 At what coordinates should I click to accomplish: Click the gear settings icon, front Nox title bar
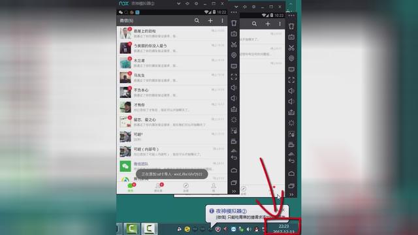196,3
